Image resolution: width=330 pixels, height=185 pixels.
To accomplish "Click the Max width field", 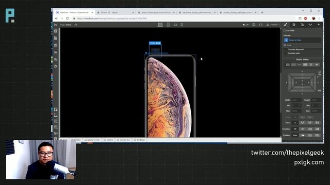I will (x=296, y=111).
